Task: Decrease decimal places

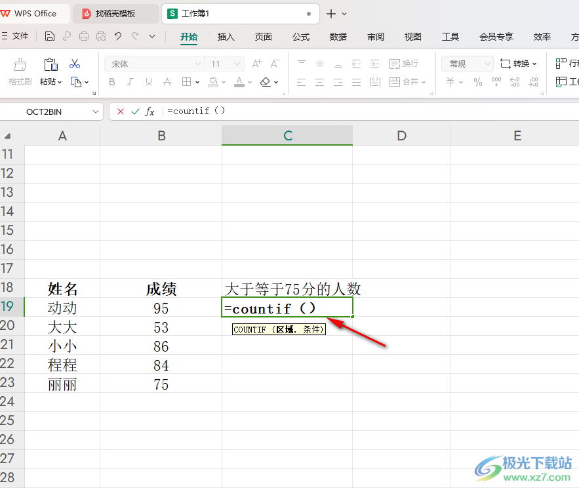Action: click(533, 82)
